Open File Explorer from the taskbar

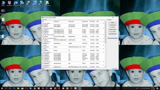[x=18, y=88]
